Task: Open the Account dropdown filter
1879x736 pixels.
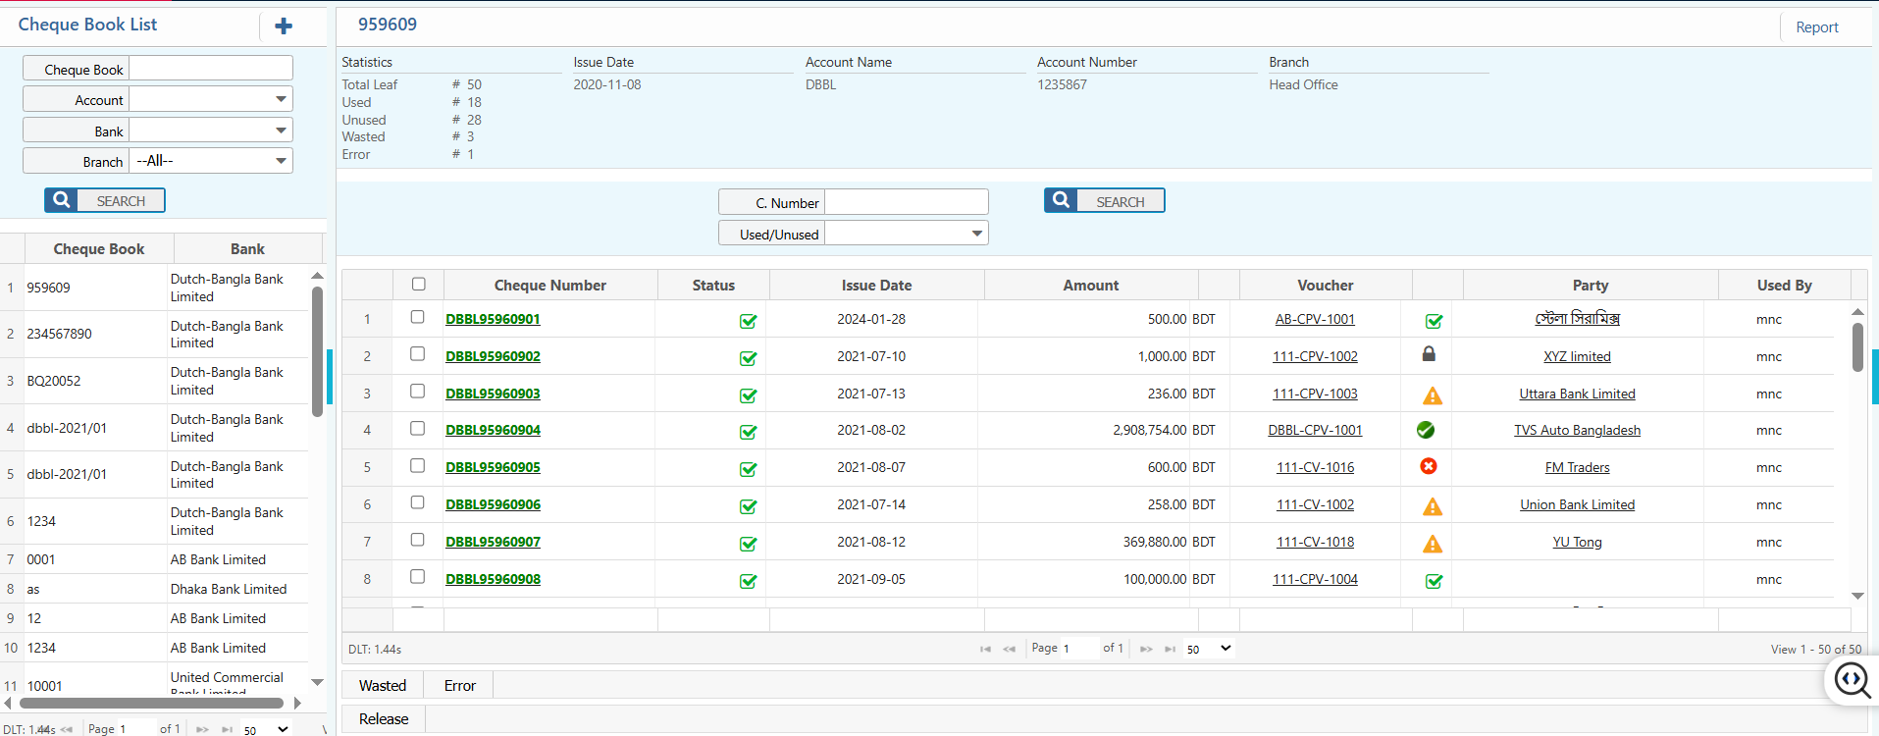Action: [211, 99]
